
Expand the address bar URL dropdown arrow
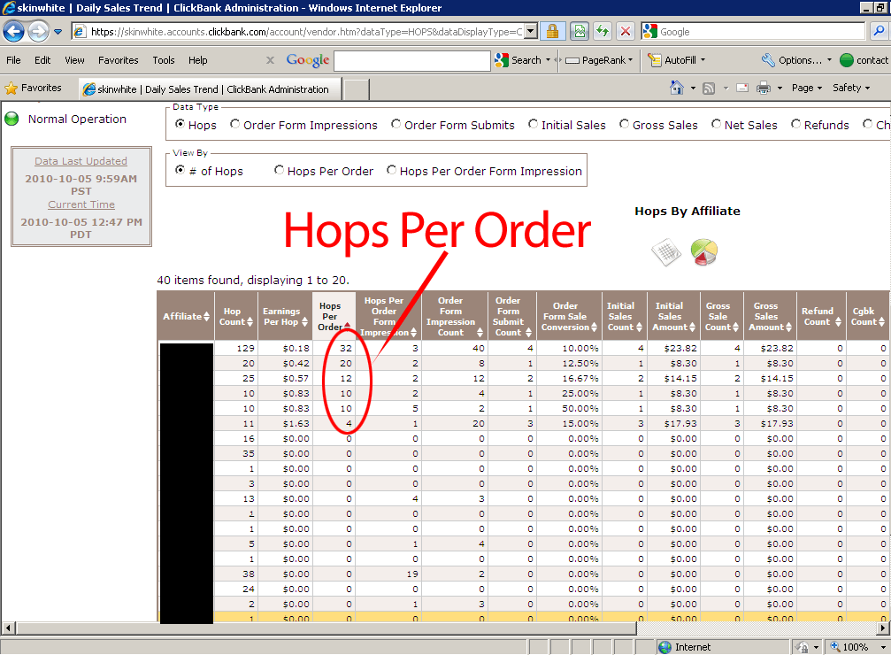pos(531,31)
